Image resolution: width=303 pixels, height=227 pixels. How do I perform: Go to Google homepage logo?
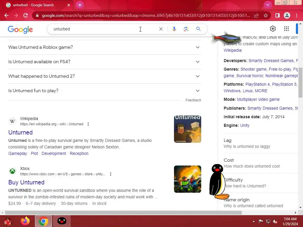click(20, 29)
